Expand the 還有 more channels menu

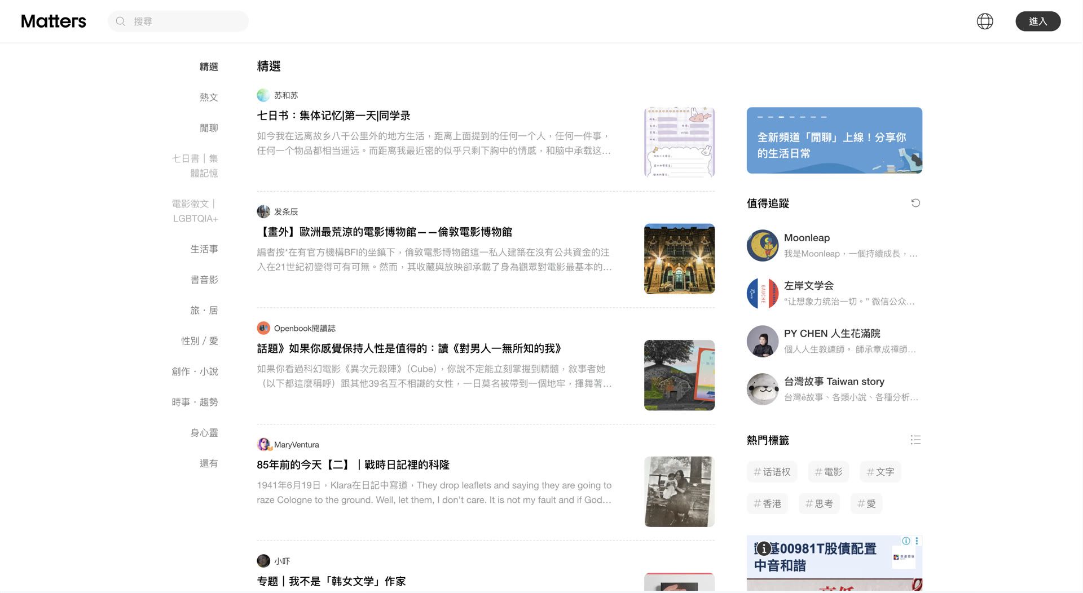209,463
